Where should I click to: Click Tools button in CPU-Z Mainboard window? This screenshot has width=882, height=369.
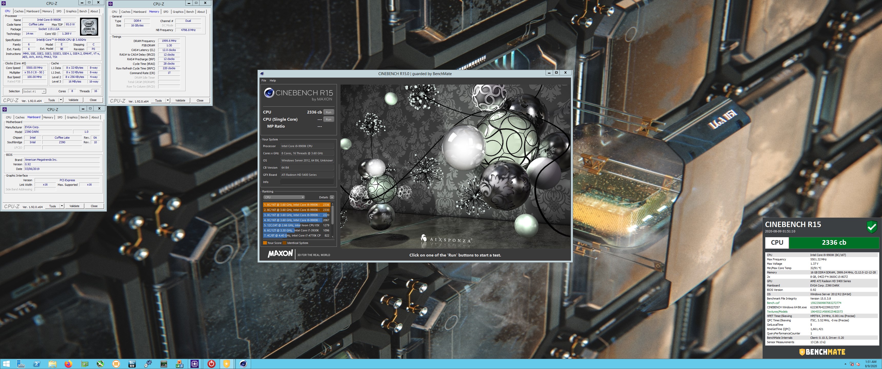[52, 206]
